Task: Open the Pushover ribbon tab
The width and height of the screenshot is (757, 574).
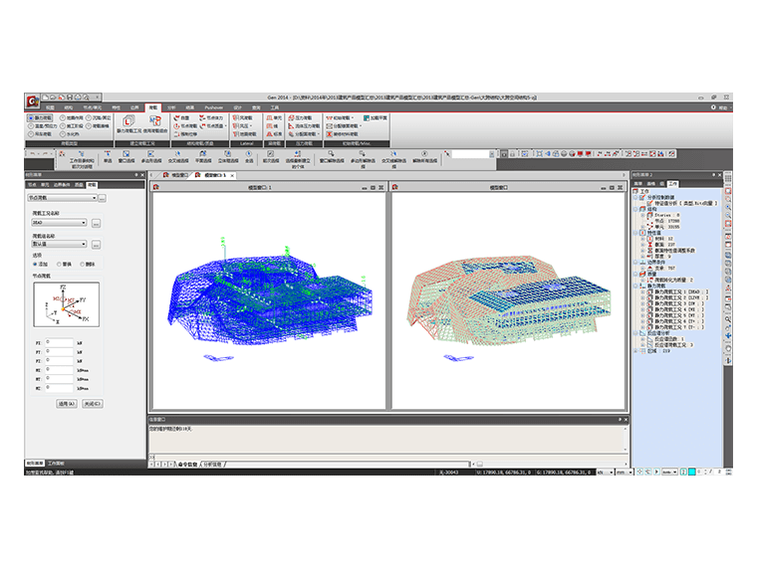Action: 214,107
